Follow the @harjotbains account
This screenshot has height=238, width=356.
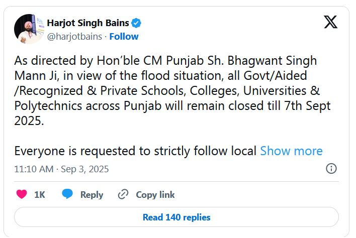point(124,36)
